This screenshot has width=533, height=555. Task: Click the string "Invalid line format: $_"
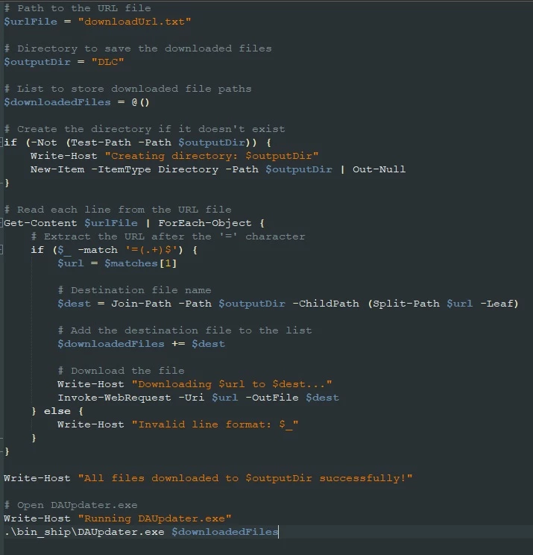coord(215,425)
